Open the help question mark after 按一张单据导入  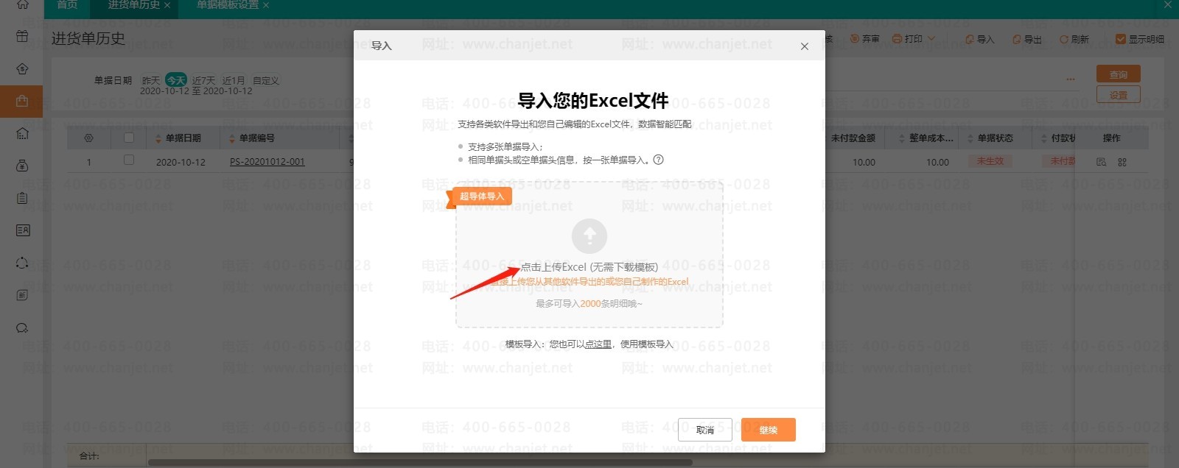pyautogui.click(x=659, y=159)
